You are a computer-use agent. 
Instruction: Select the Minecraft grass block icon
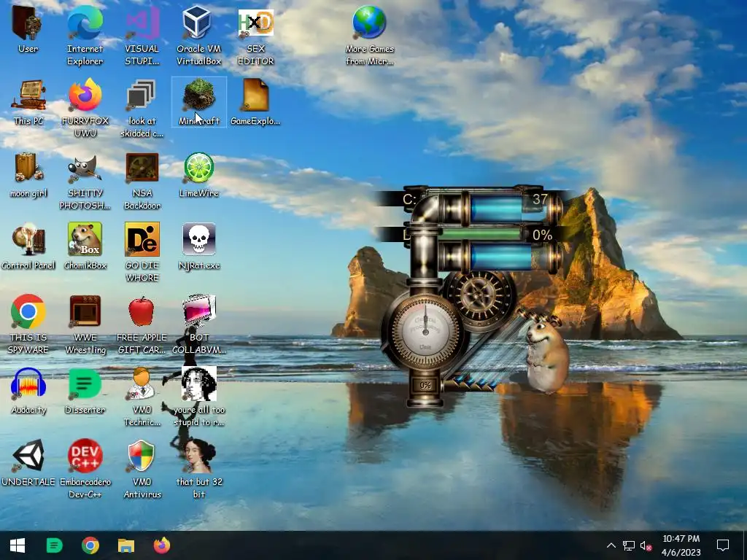[x=199, y=96]
